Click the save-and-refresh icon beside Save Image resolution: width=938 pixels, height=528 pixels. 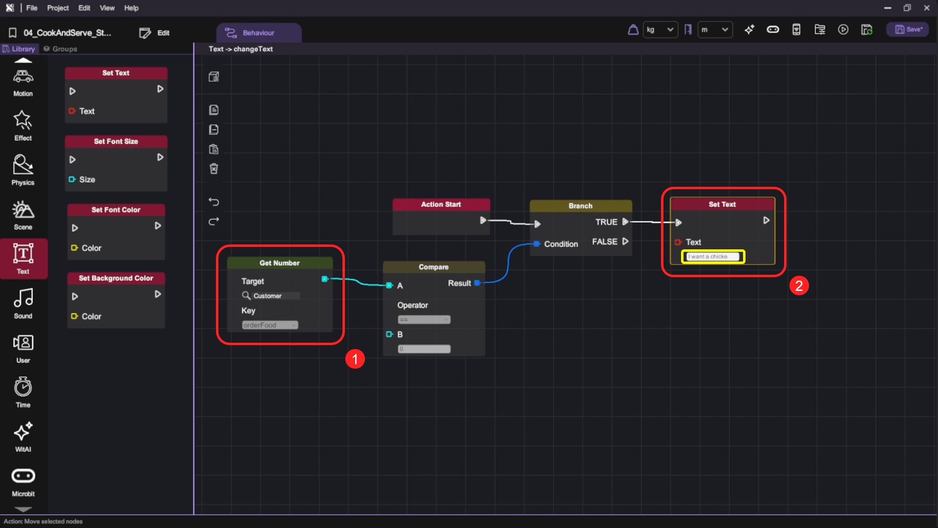pos(867,30)
